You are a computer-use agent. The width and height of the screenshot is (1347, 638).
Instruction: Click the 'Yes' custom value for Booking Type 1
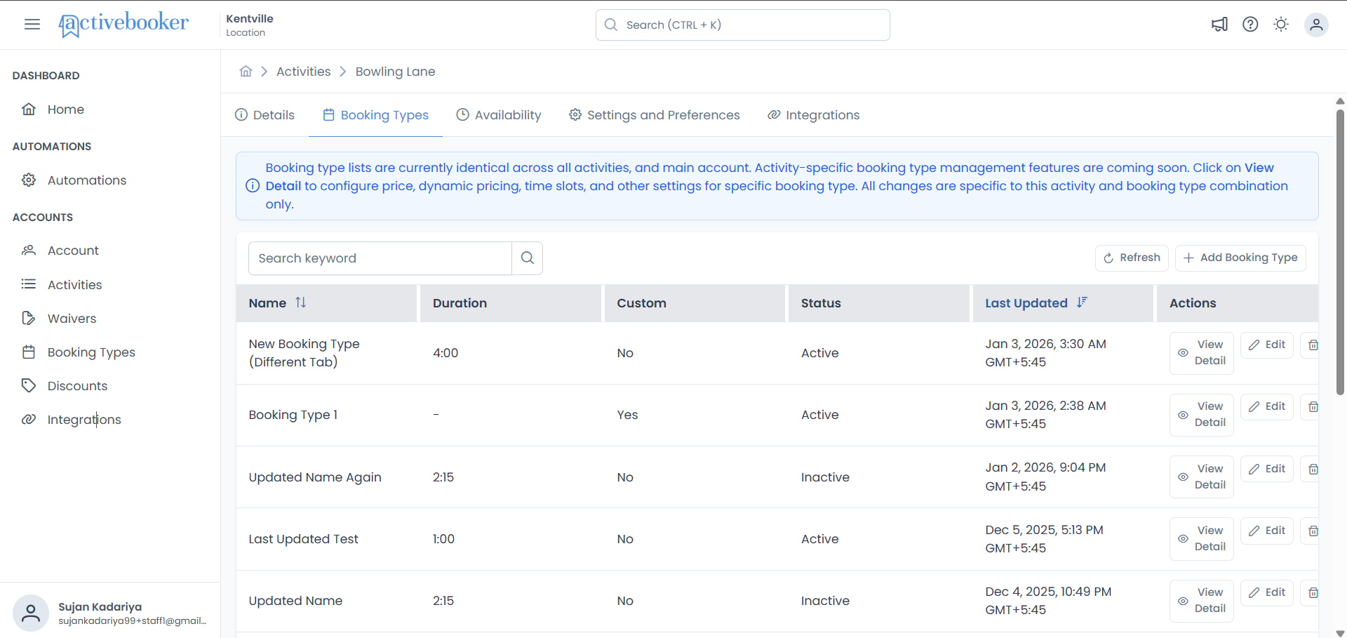(627, 415)
